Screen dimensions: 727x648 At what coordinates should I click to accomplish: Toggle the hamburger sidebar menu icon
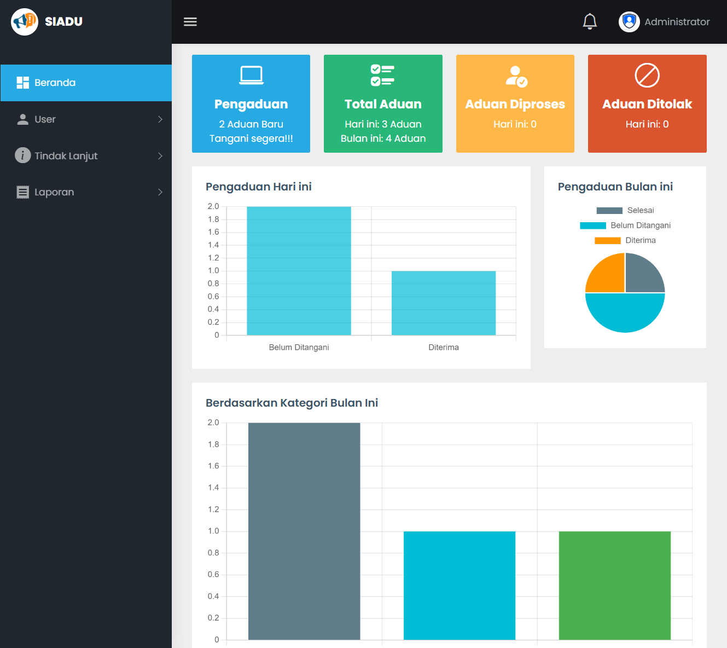(x=190, y=22)
